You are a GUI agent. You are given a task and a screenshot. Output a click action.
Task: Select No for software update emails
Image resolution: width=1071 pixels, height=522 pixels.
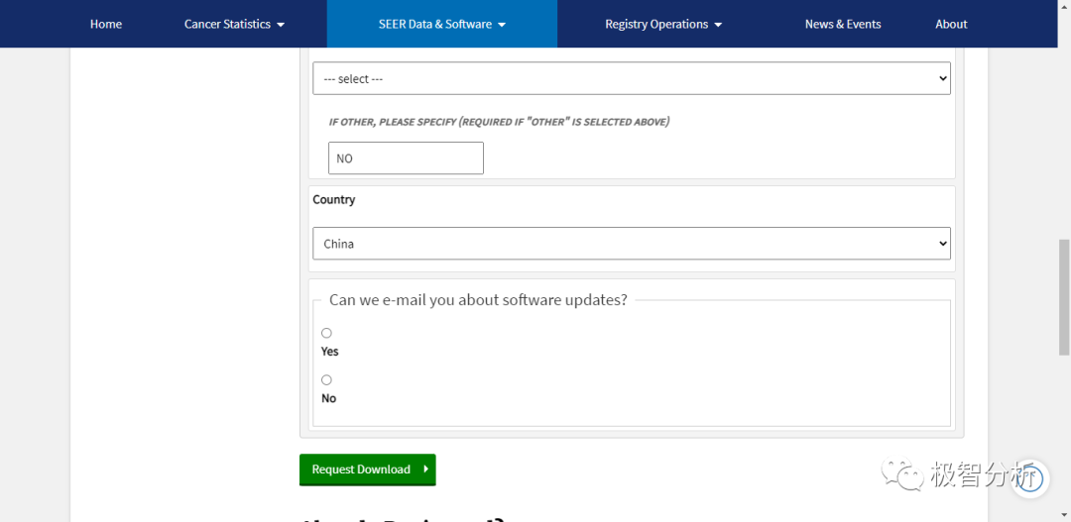326,380
